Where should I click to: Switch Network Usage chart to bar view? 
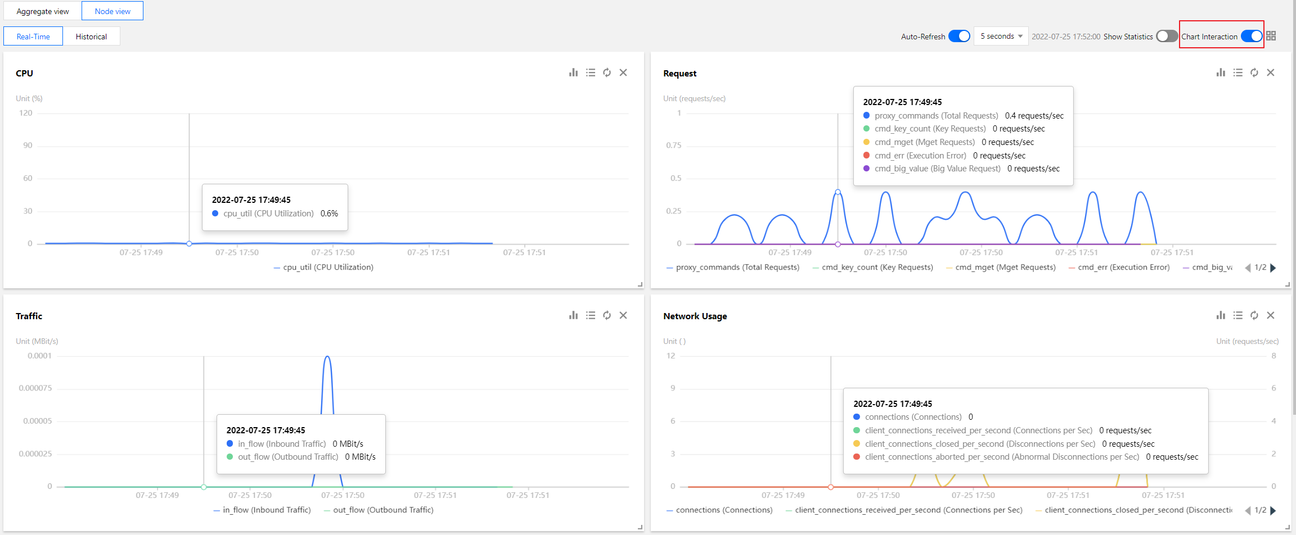tap(1221, 315)
